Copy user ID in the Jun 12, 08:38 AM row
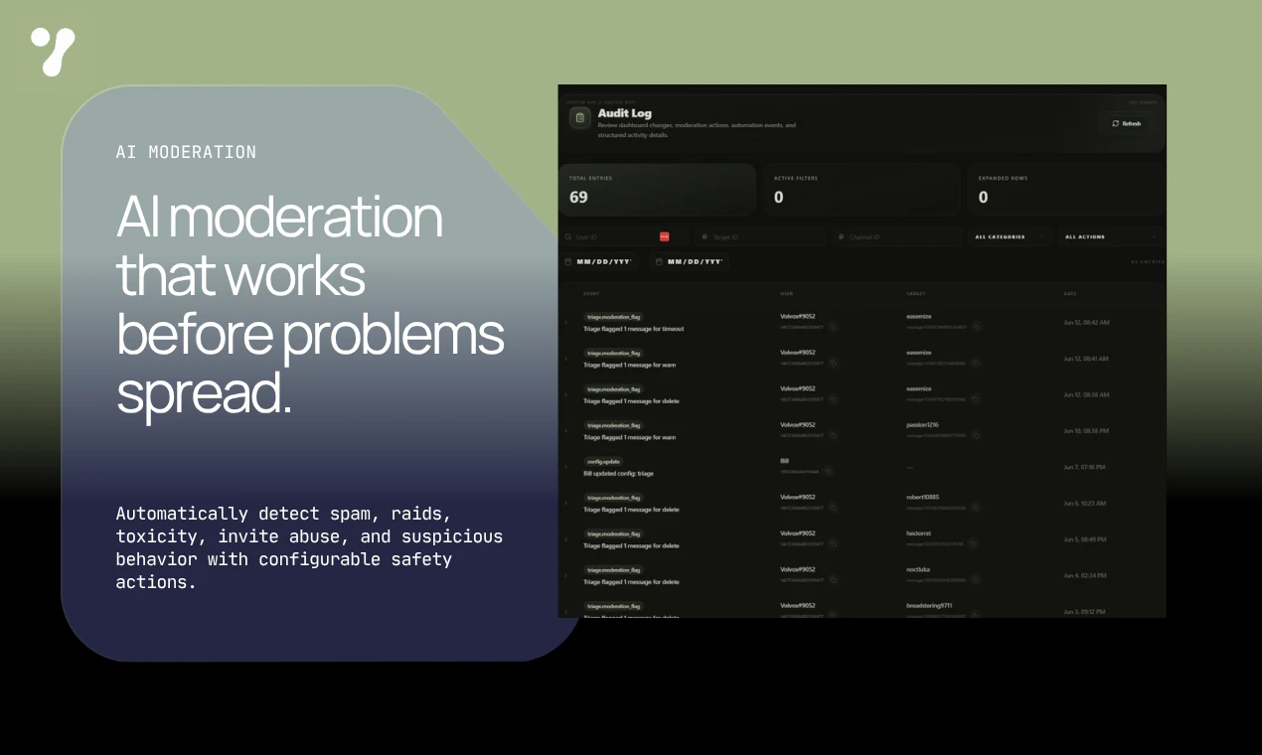 pyautogui.click(x=833, y=399)
